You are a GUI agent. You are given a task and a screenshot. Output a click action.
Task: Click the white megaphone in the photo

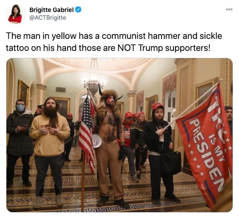coord(97,141)
